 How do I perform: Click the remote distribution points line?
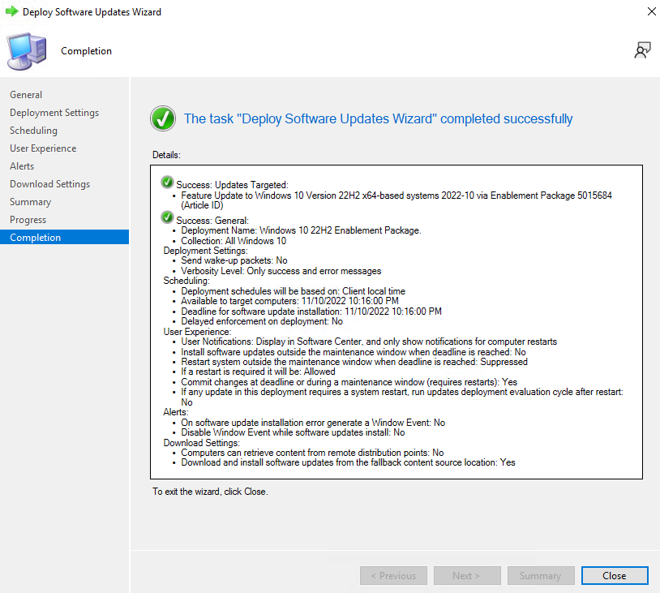[312, 453]
